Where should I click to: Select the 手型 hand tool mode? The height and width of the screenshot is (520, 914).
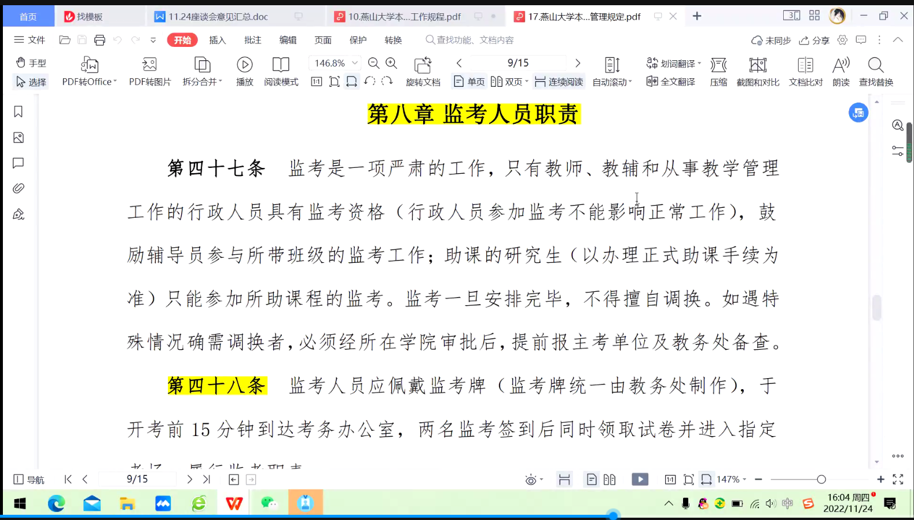pyautogui.click(x=31, y=63)
